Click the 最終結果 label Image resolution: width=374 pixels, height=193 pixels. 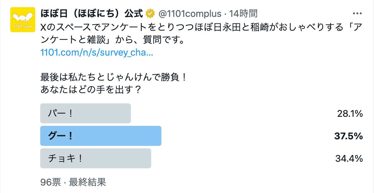pos(88,182)
